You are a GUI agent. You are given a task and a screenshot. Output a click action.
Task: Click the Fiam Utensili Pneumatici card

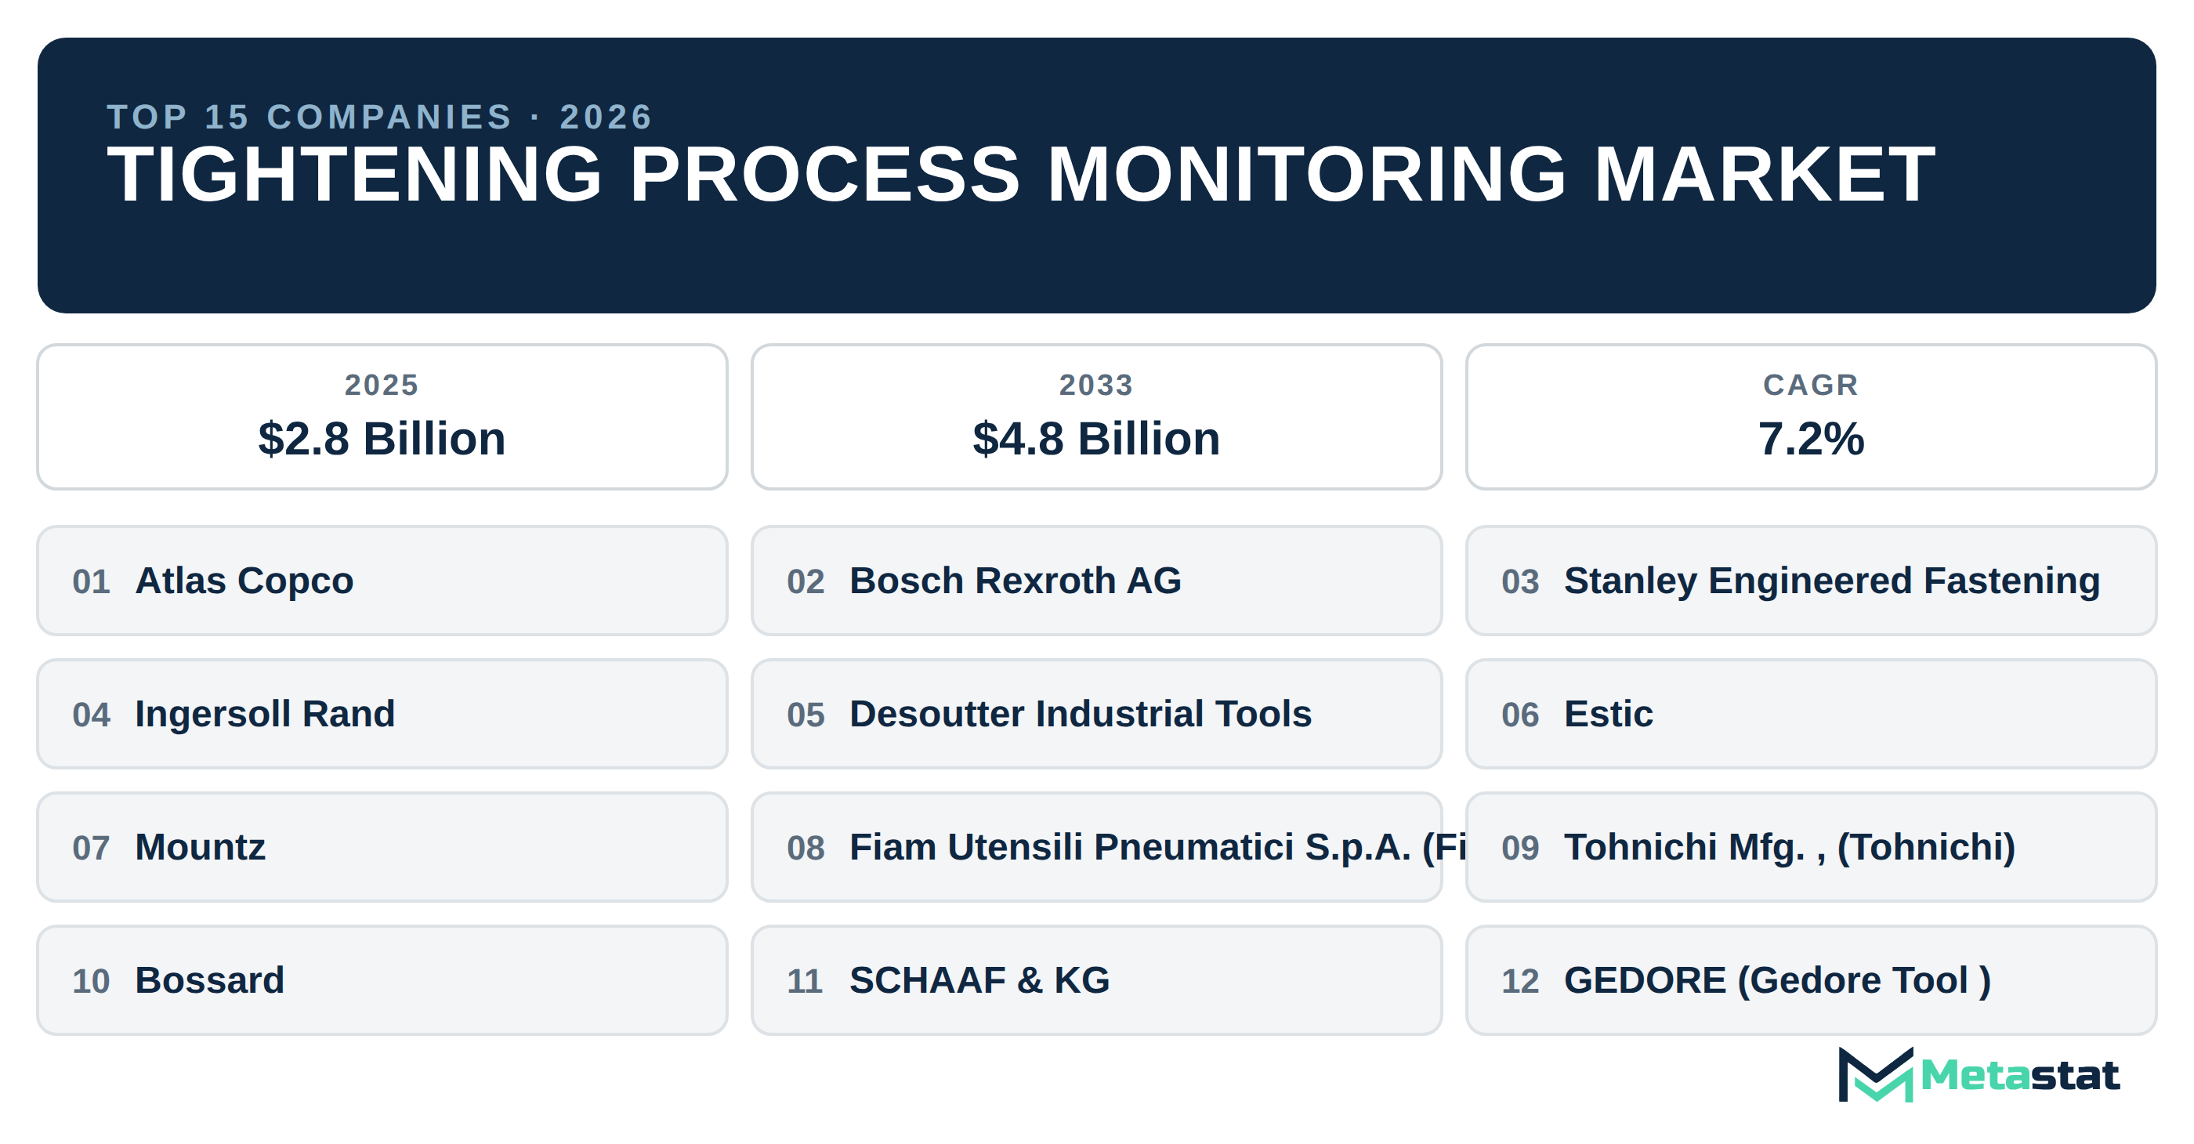1096,848
